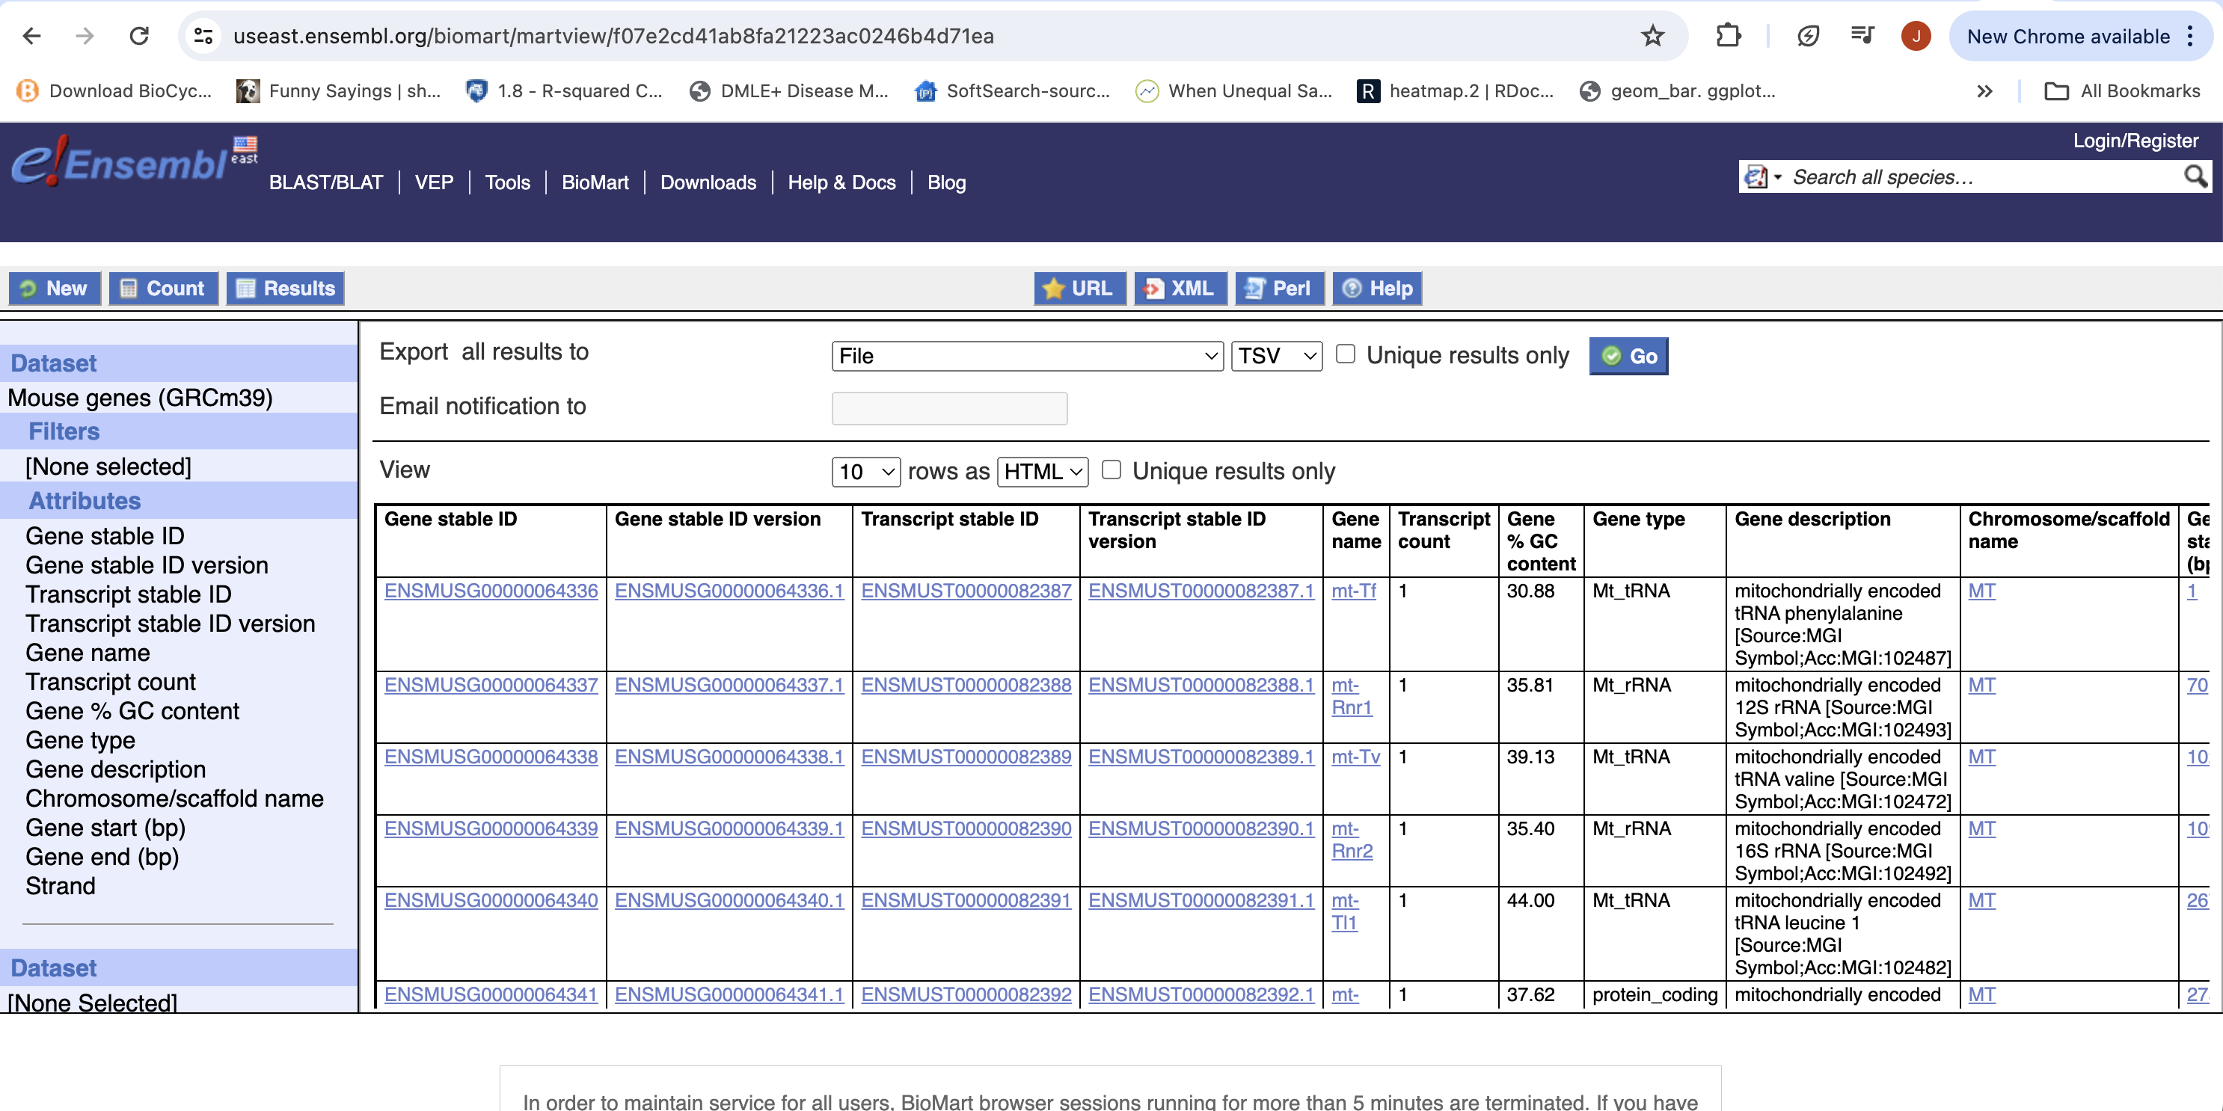Open gene link ENSMUSG00000064336

click(490, 591)
